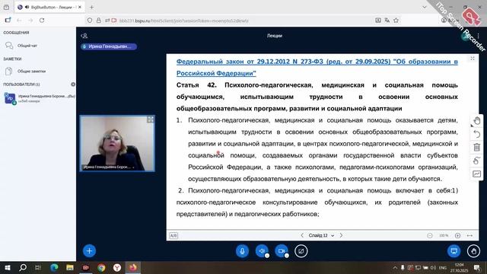Open the Слайд 12 slide selector
Image resolution: width=487 pixels, height=274 pixels.
pos(321,235)
